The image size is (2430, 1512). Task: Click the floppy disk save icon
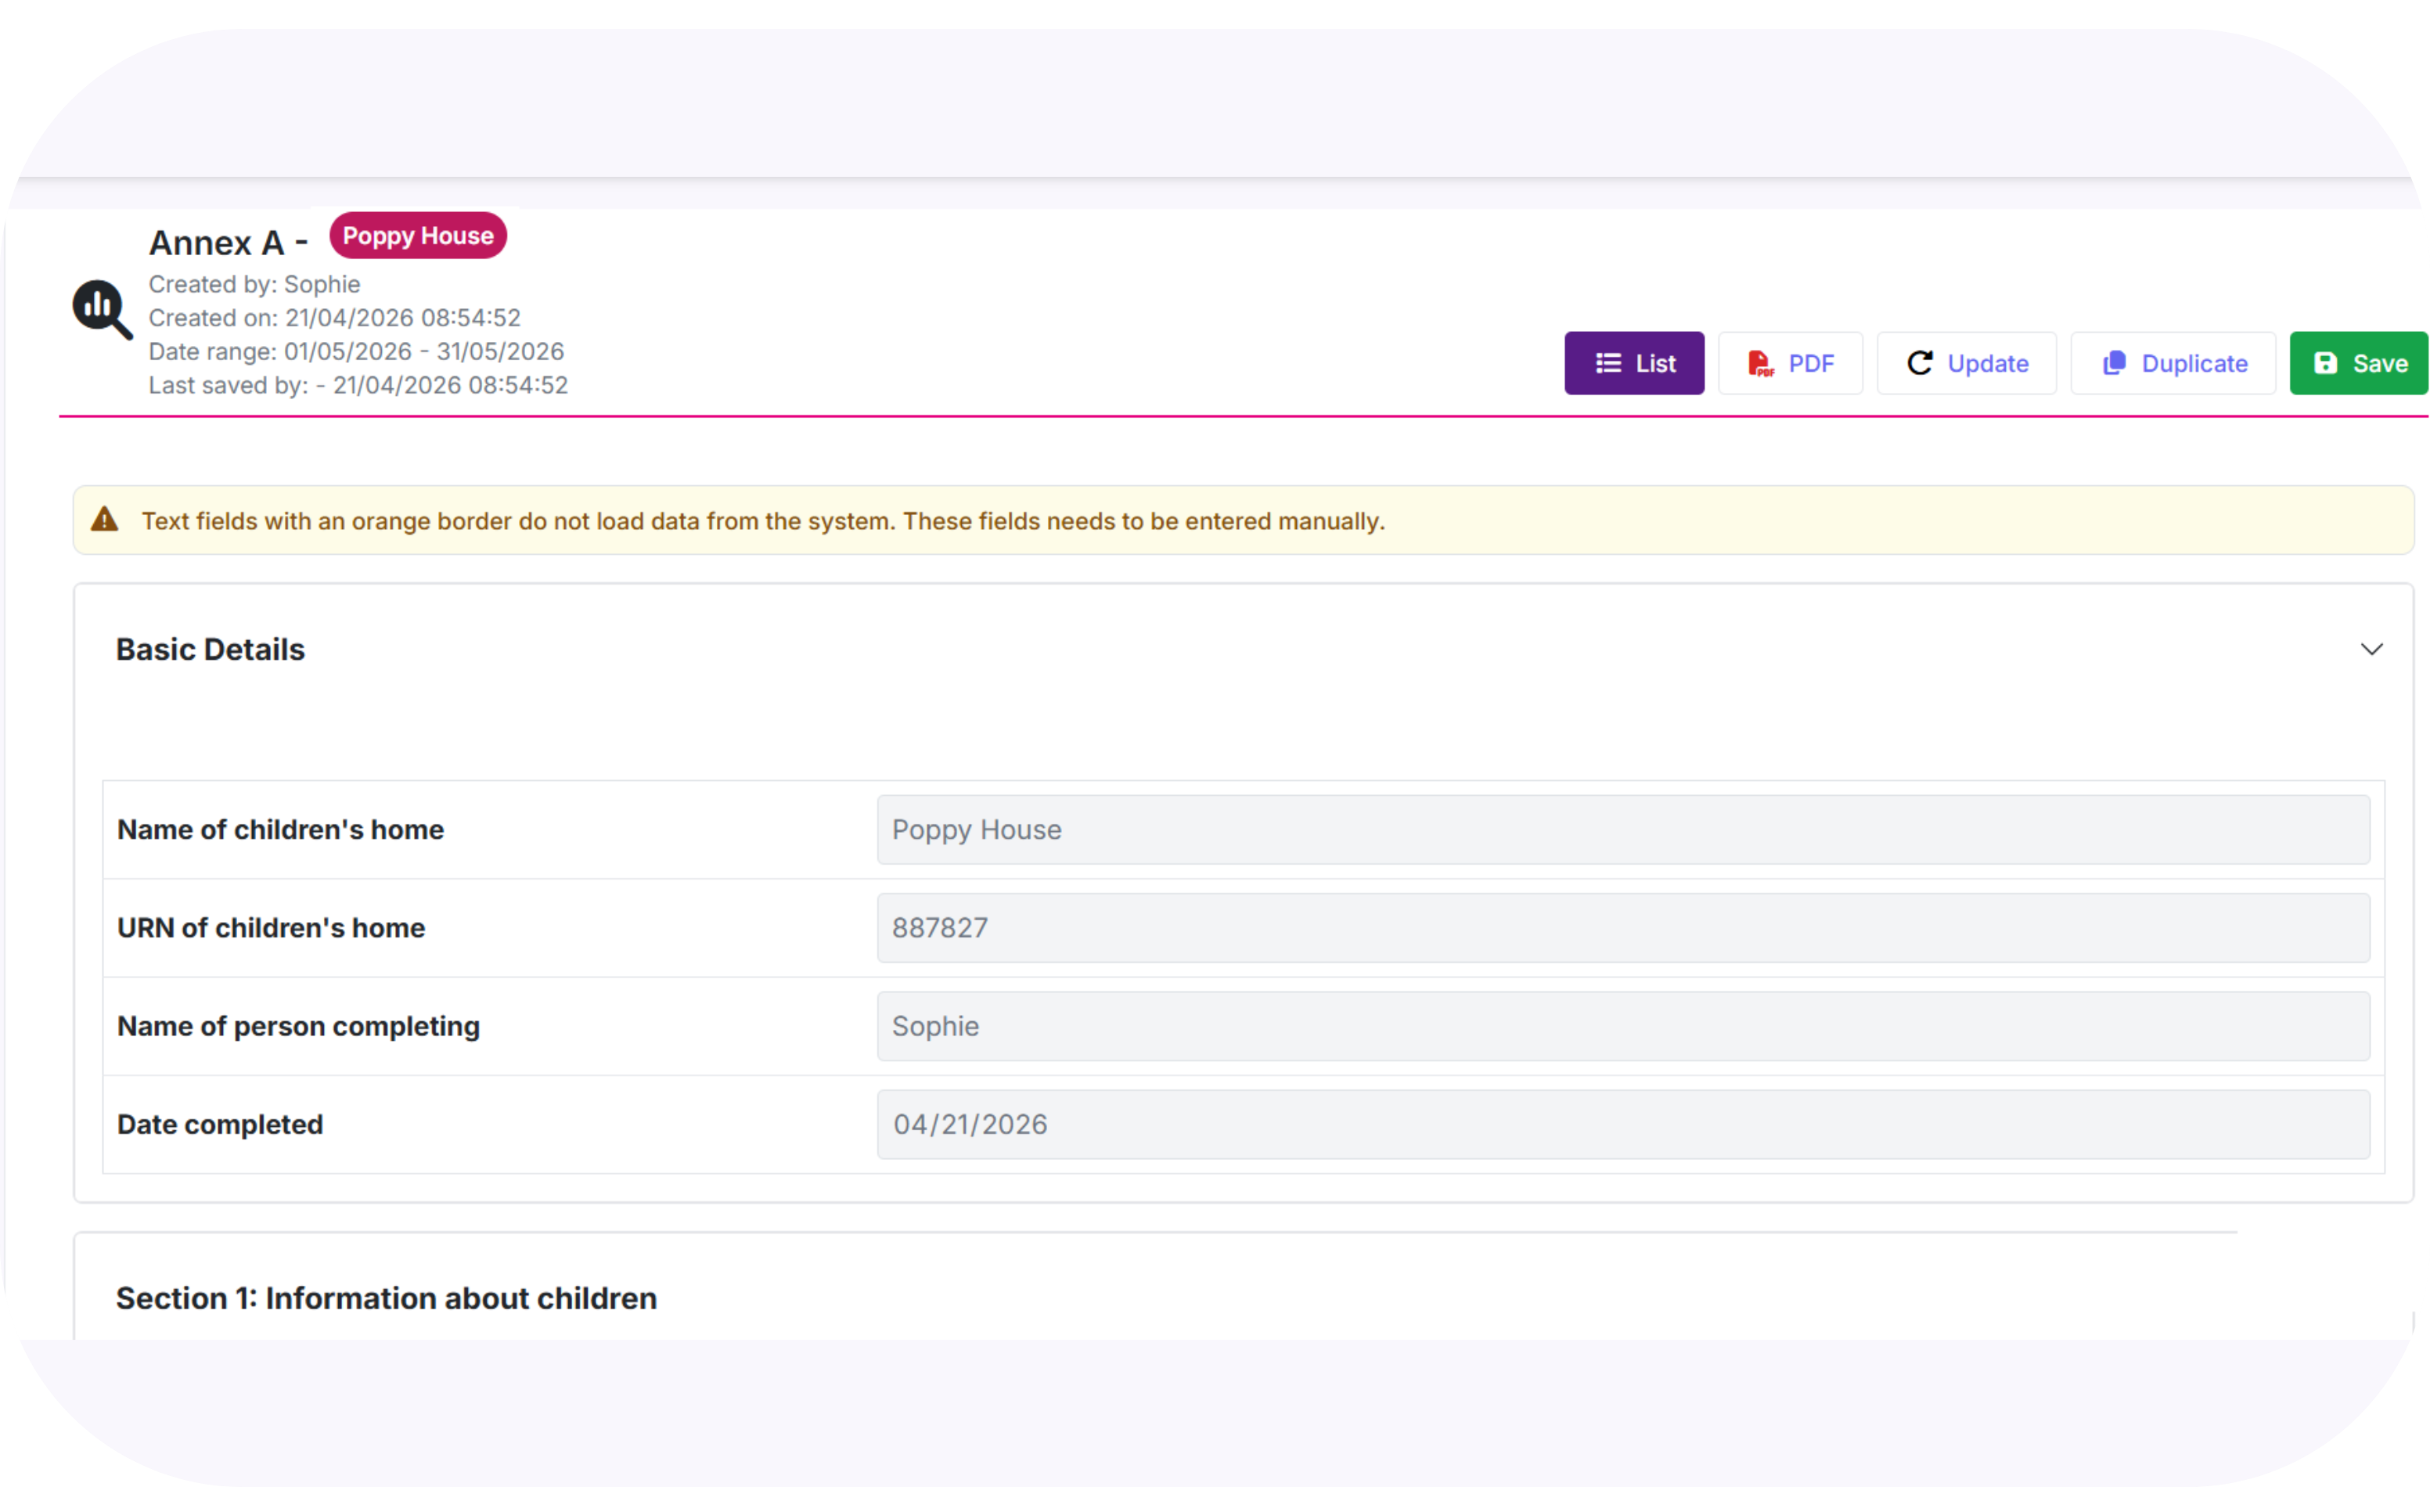coord(2326,363)
